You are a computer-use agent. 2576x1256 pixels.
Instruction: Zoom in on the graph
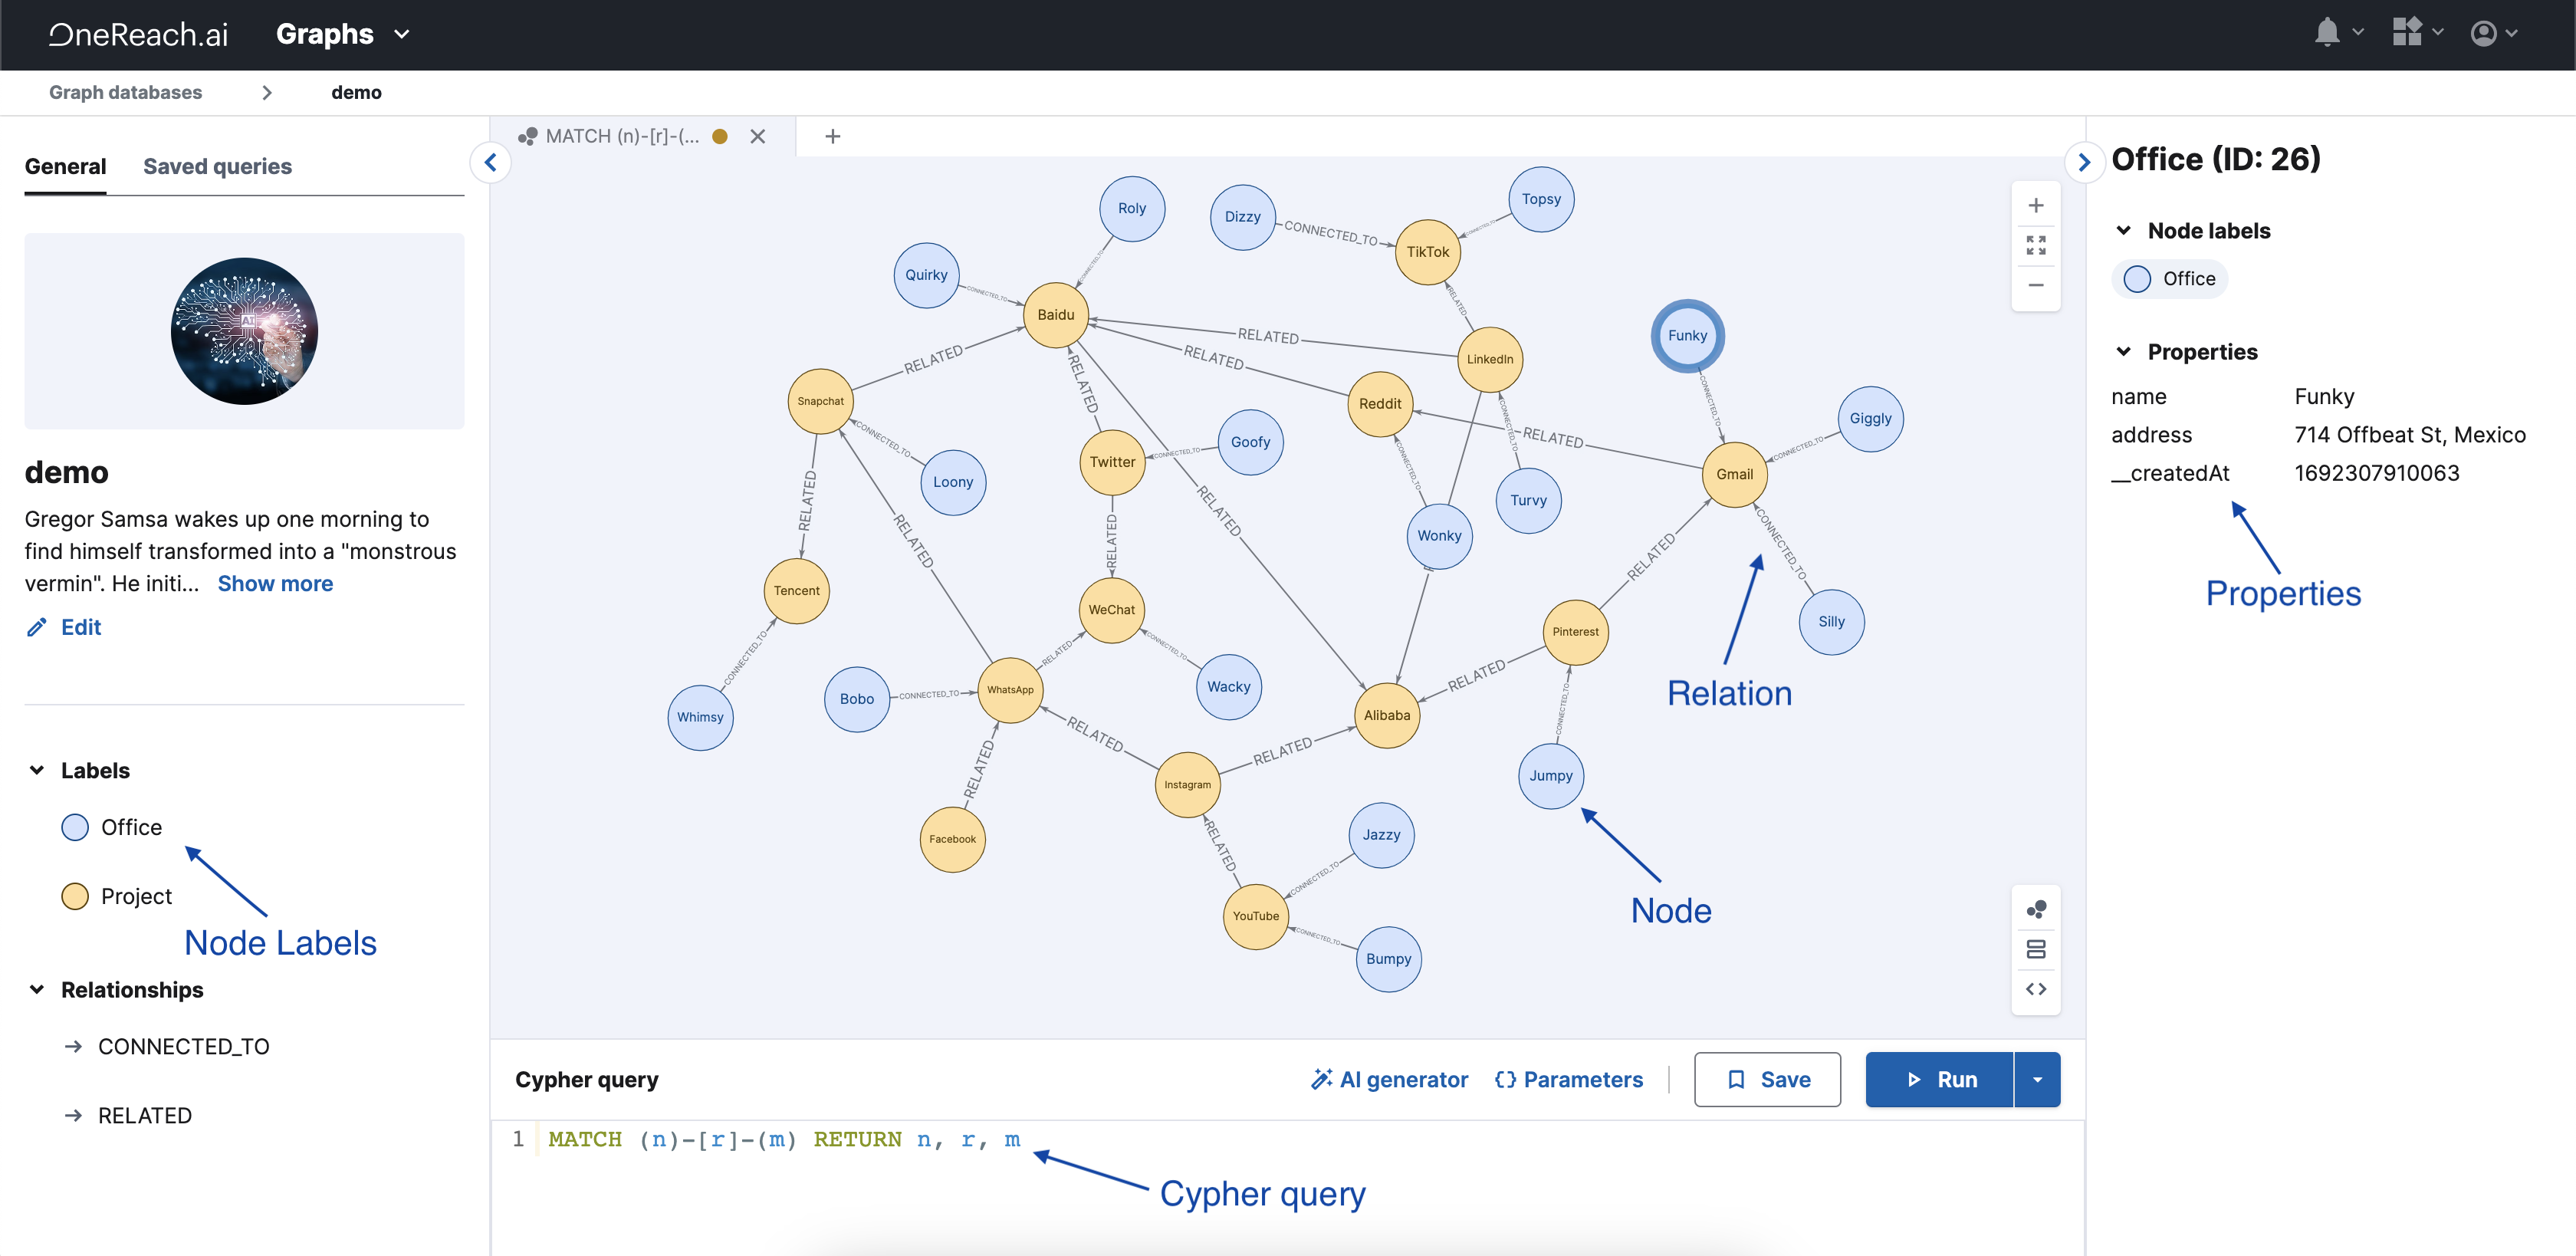click(x=2035, y=206)
